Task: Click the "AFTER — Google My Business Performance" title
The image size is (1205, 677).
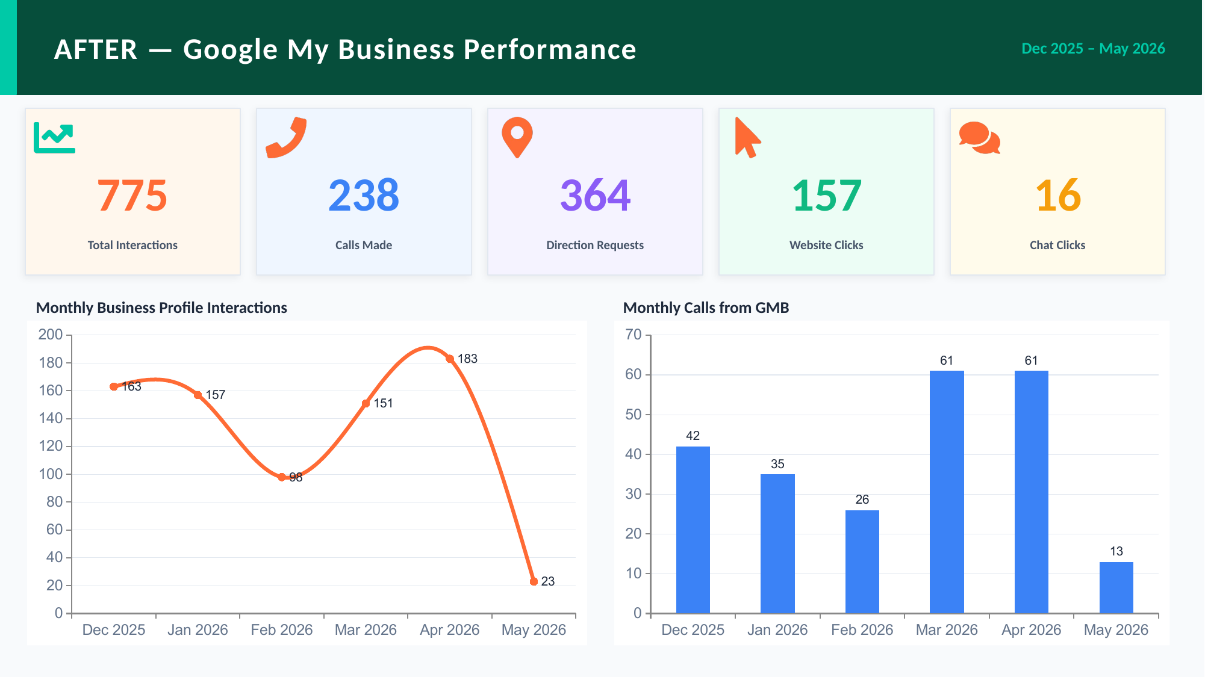Action: [345, 49]
